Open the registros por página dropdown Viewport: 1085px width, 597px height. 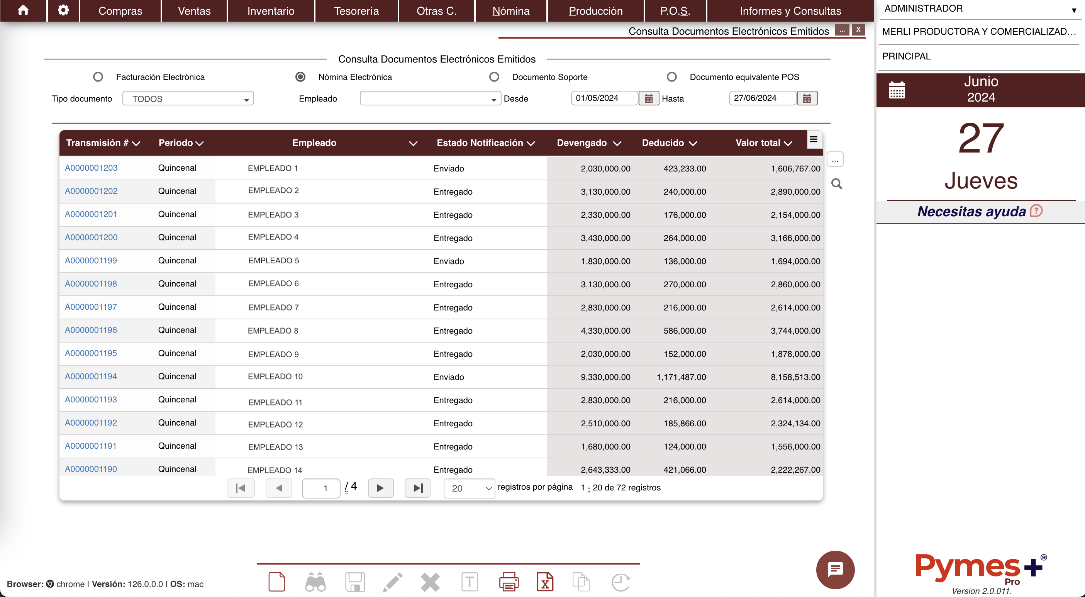[x=469, y=488]
